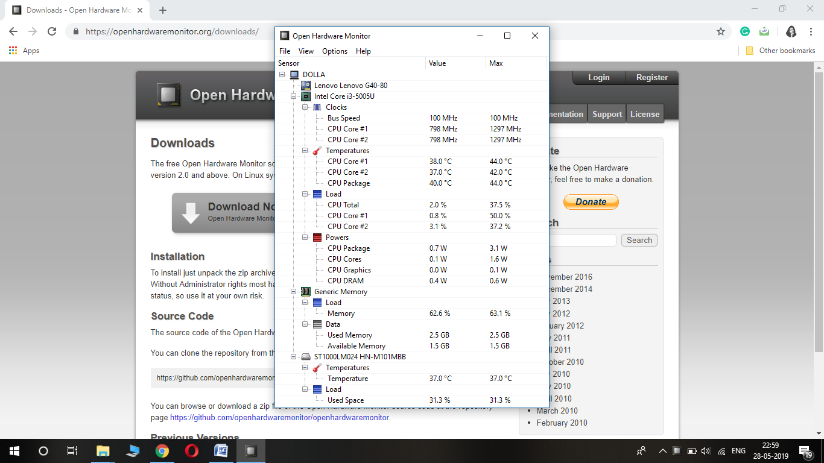Collapse the Generic Memory node
The height and width of the screenshot is (463, 824).
click(294, 292)
